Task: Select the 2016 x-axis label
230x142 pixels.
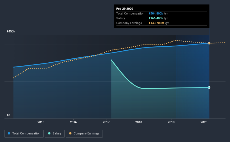Action: [73, 122]
